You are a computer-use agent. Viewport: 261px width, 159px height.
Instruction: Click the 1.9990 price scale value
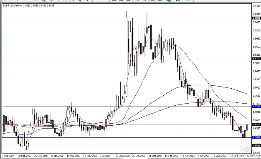(256, 39)
